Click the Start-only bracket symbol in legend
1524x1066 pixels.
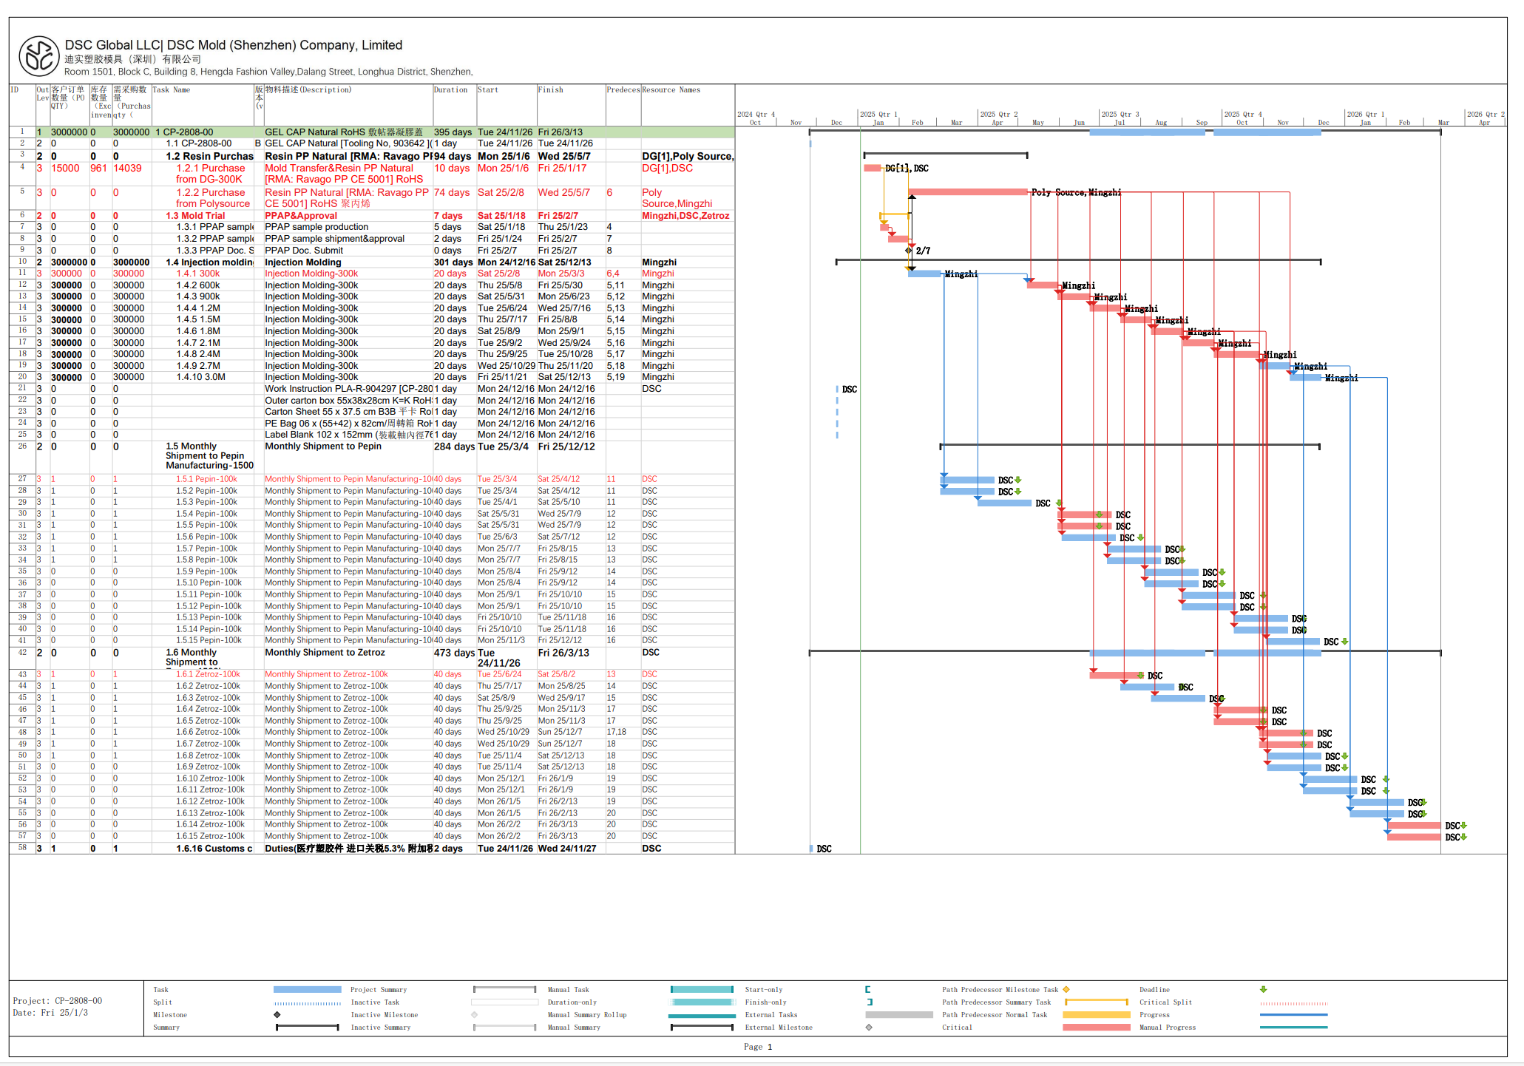(x=868, y=989)
